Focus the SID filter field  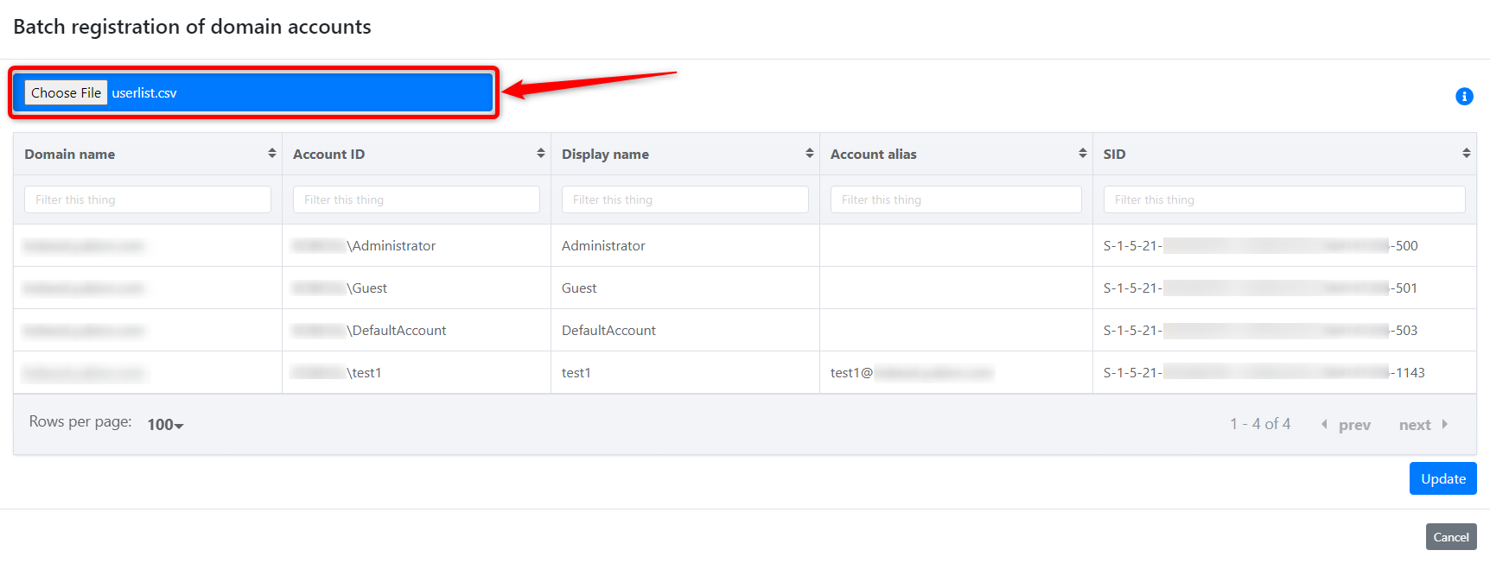pyautogui.click(x=1284, y=199)
